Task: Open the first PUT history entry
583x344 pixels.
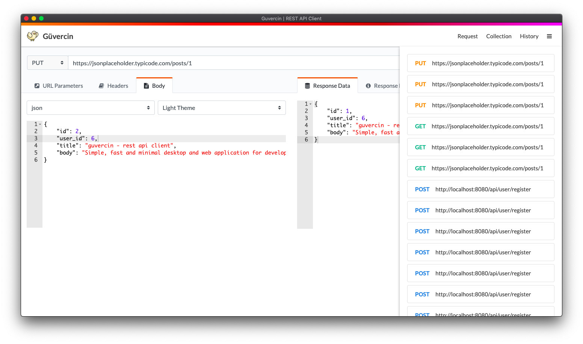Action: point(481,63)
